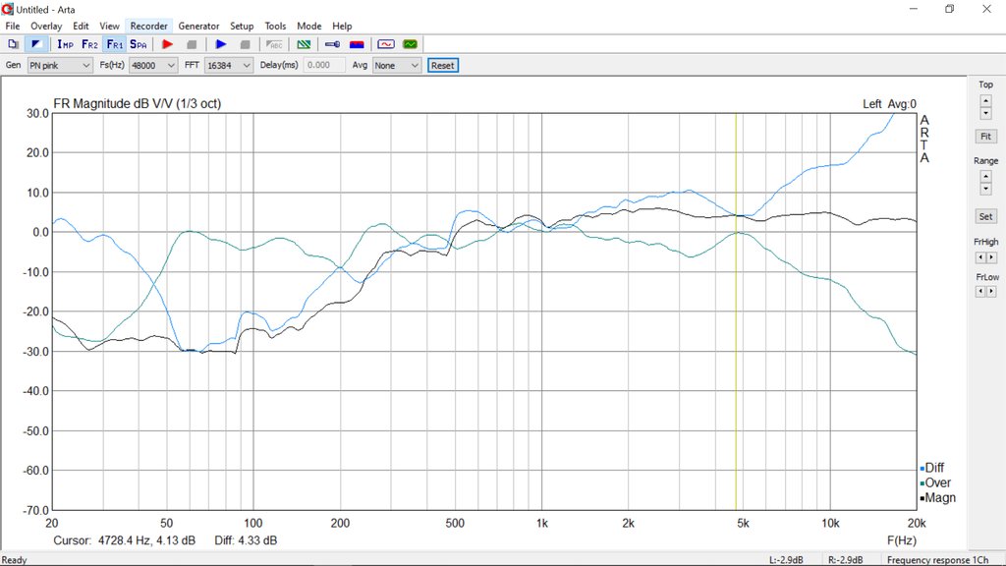Click the red start recording arrow
Image resolution: width=1006 pixels, height=566 pixels.
[168, 44]
